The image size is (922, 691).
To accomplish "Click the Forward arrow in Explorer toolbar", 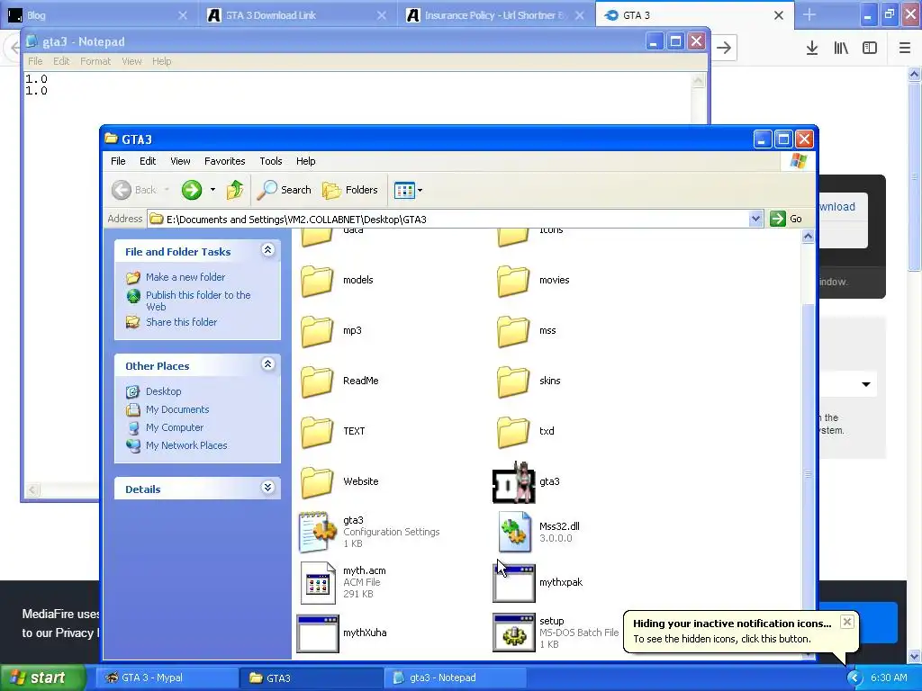I will [192, 190].
